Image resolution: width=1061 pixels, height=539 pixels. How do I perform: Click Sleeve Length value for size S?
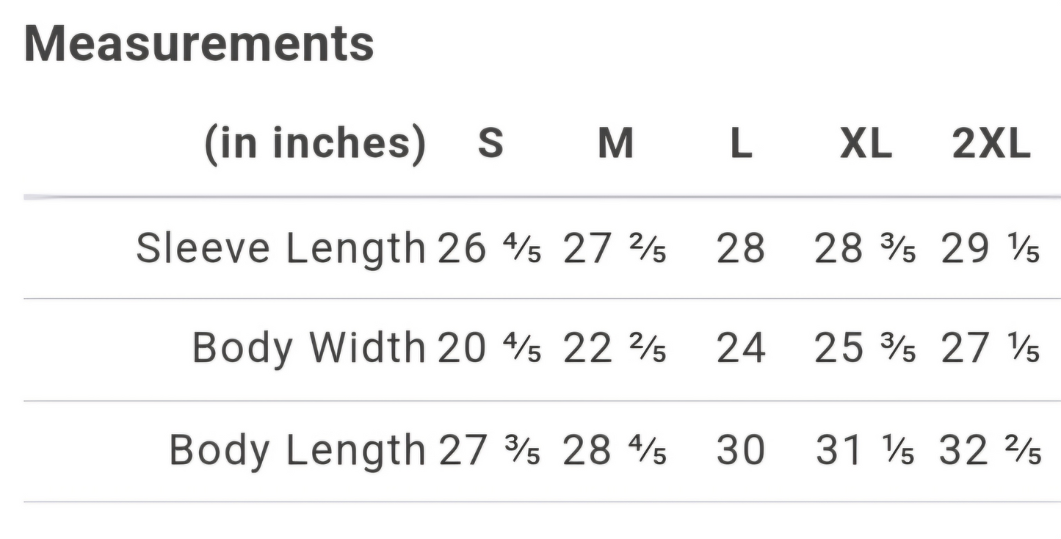click(x=489, y=248)
